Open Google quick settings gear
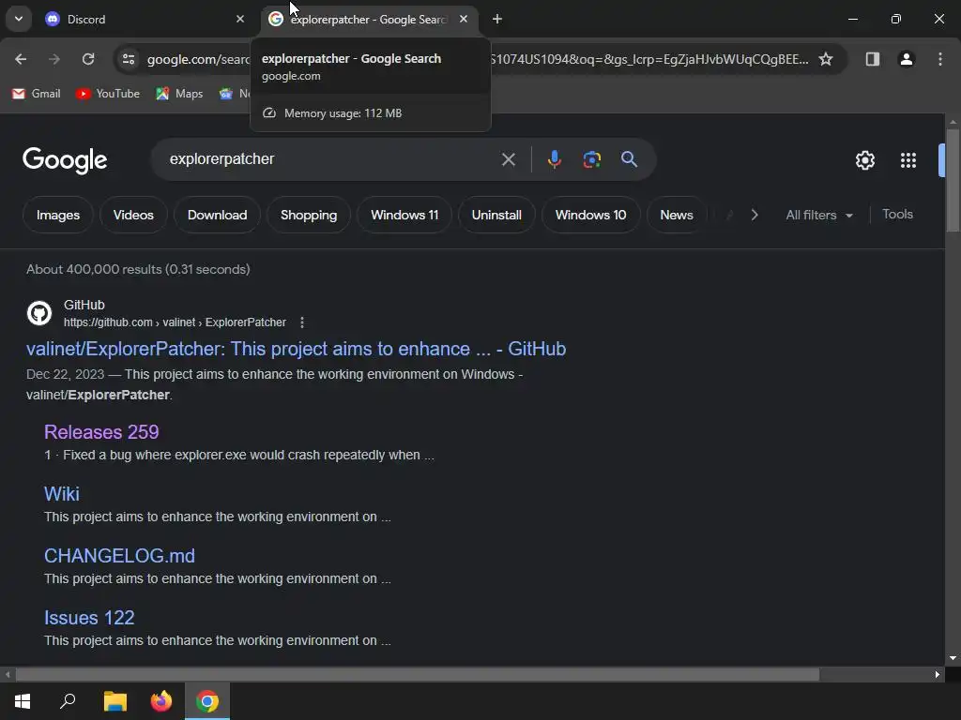The image size is (961, 720). click(864, 160)
